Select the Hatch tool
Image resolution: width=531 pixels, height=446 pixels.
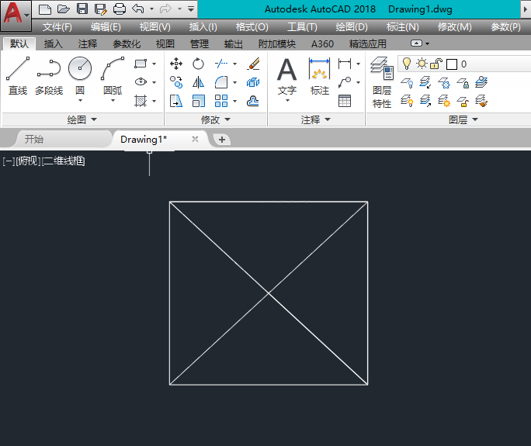[x=141, y=101]
